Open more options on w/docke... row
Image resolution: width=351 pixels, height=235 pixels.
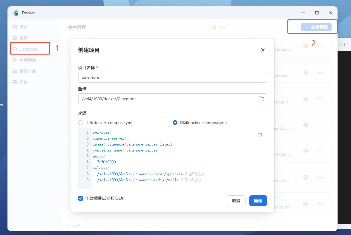pyautogui.click(x=320, y=177)
